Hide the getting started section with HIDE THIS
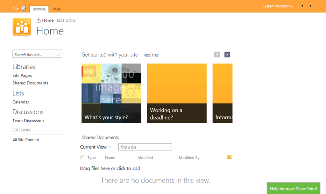Viewport: 326px width, 194px height. [x=151, y=55]
